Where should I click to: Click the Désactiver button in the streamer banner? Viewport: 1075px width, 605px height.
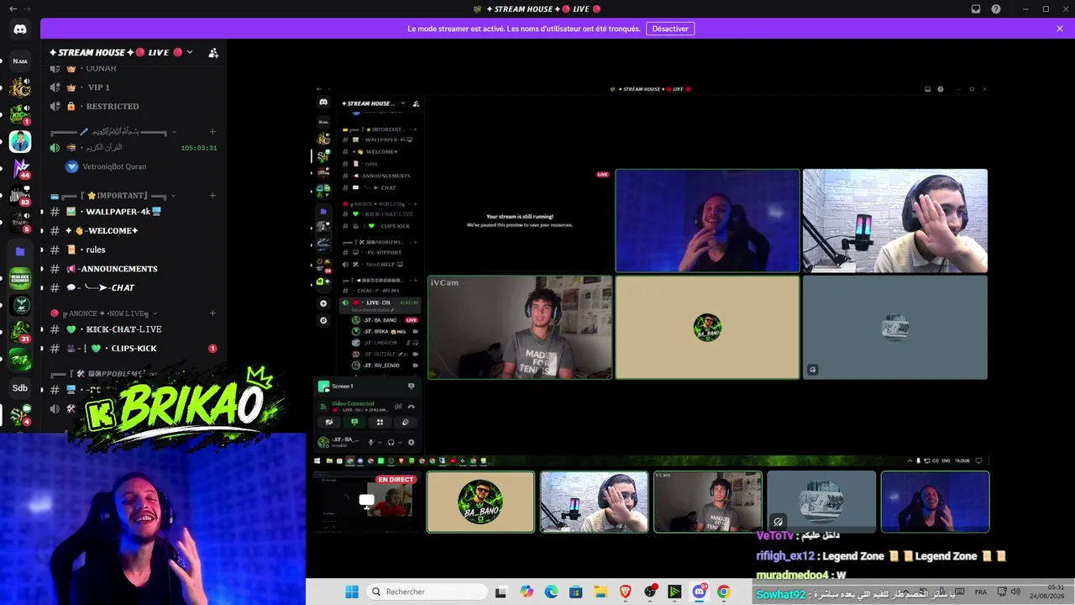click(x=670, y=29)
